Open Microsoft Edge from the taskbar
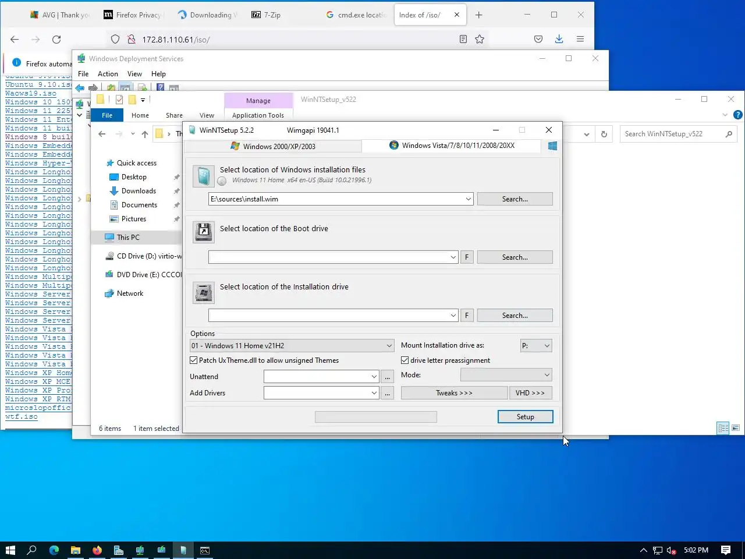Screen dimensions: 745x559 (54, 550)
